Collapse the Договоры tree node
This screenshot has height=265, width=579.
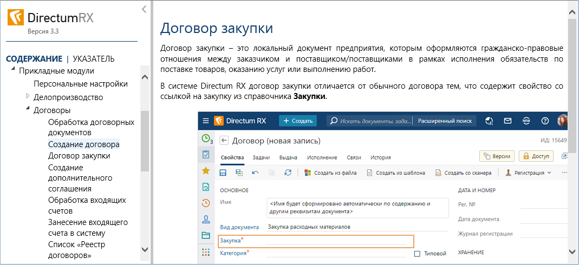(28, 109)
